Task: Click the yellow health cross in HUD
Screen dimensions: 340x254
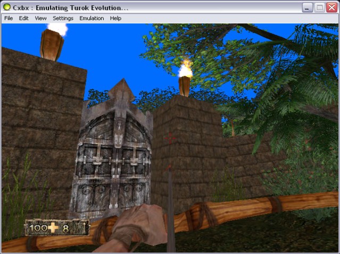Action: click(x=54, y=229)
